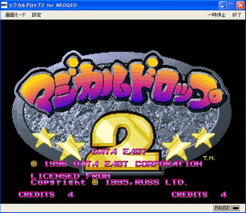Click 終了 to quit the game
Image resolution: width=246 pixels, height=213 pixels.
pos(237,15)
